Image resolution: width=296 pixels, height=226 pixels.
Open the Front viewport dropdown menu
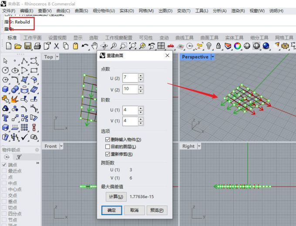61,146
